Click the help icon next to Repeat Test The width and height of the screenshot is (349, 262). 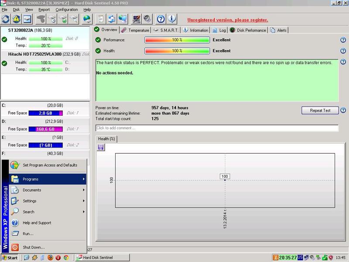tap(343, 110)
